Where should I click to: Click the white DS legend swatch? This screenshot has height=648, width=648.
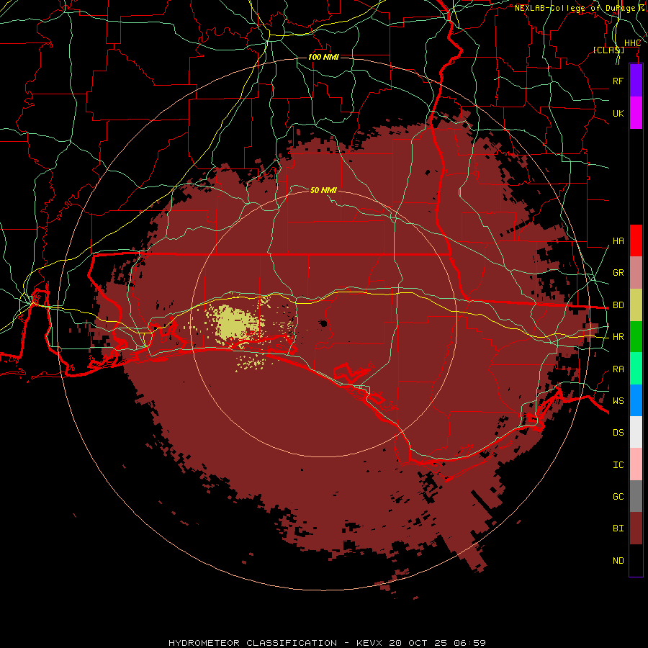coord(636,432)
